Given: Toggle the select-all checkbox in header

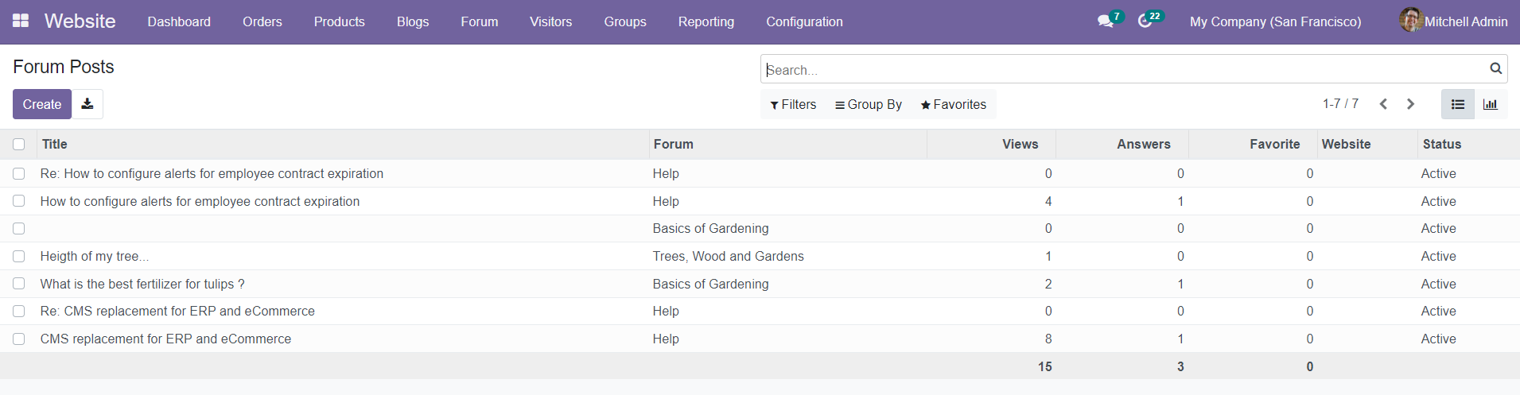Looking at the screenshot, I should tap(19, 145).
